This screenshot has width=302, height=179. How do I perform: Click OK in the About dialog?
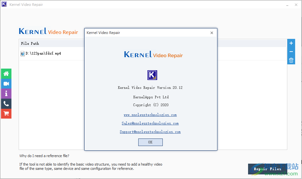click(150, 142)
